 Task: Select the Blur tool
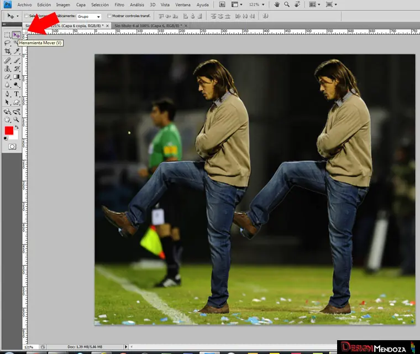pos(7,85)
